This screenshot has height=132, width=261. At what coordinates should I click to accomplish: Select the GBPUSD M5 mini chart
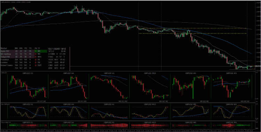coord(190,87)
